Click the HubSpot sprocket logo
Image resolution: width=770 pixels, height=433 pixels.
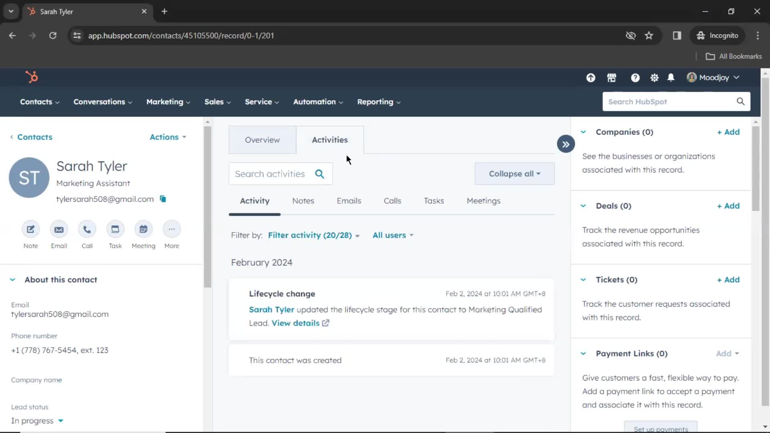pyautogui.click(x=32, y=77)
